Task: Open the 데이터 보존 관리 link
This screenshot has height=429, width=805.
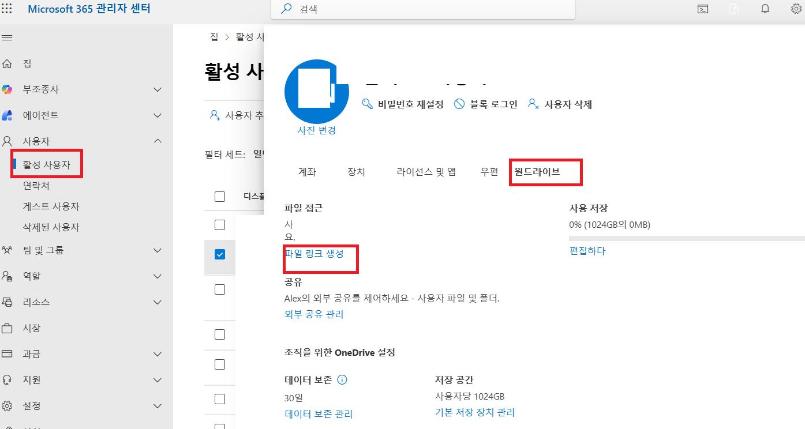Action: click(319, 414)
